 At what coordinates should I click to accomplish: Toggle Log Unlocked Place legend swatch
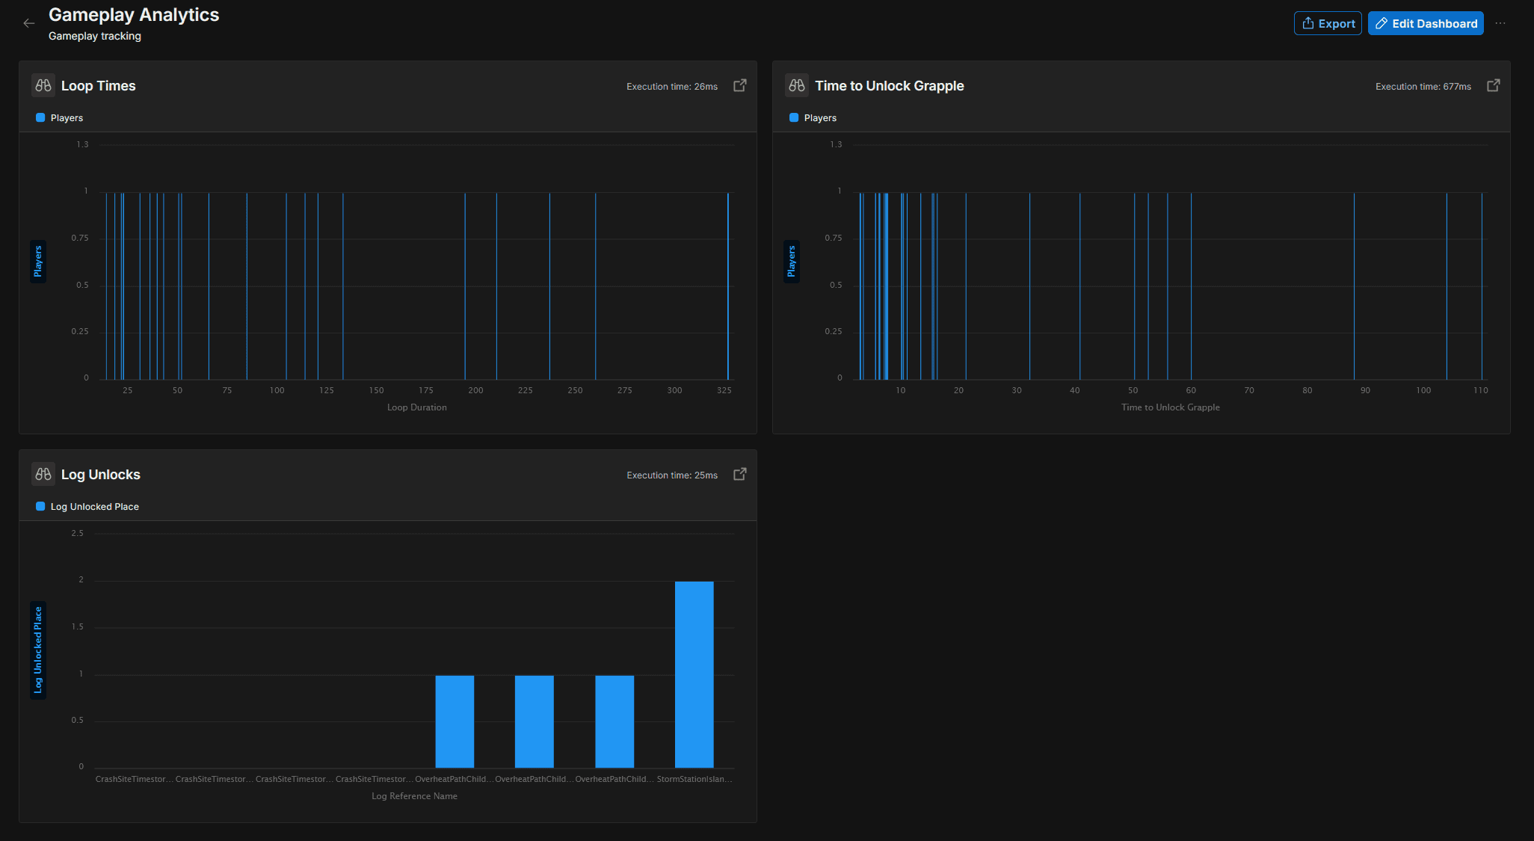[40, 506]
